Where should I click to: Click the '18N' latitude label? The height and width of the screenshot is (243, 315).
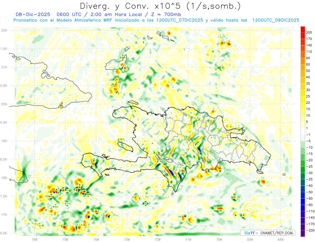[4, 178]
